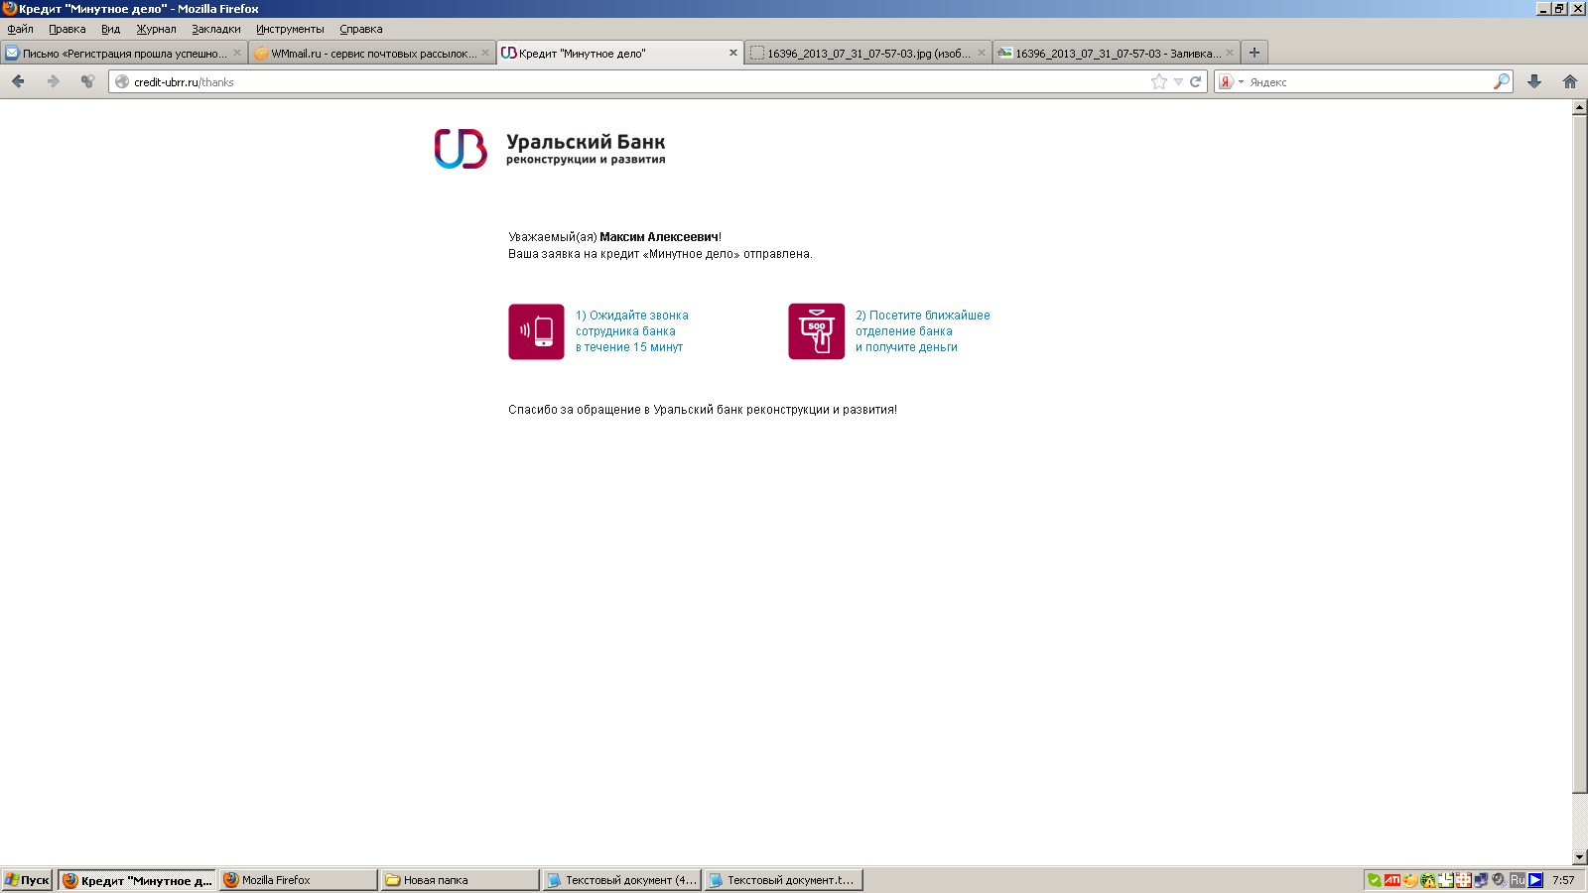Click the UBRR bank logo
This screenshot has width=1588, height=893.
pos(461,149)
